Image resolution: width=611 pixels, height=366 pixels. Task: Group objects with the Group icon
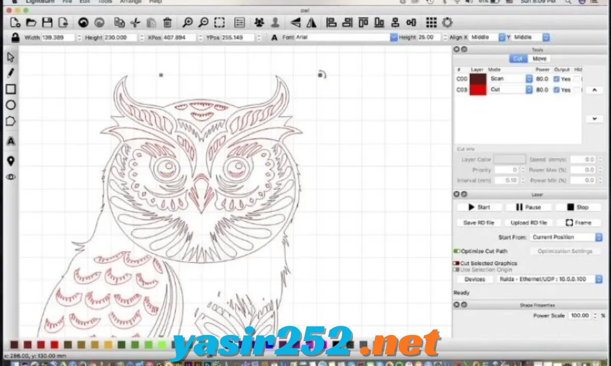[x=259, y=22]
